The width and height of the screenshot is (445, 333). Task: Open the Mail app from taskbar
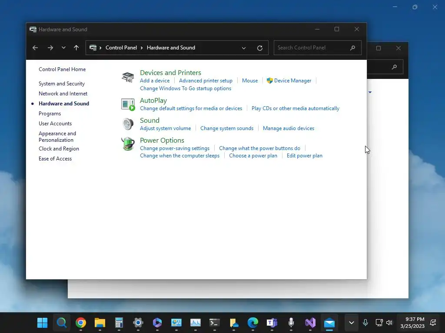[x=329, y=323]
